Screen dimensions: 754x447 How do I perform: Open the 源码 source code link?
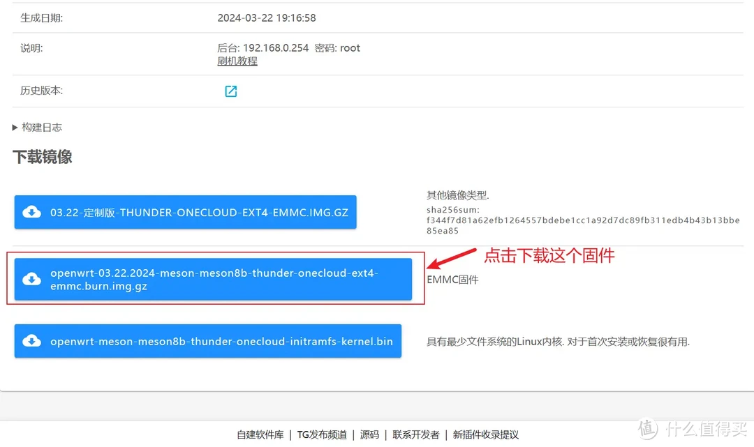(369, 434)
